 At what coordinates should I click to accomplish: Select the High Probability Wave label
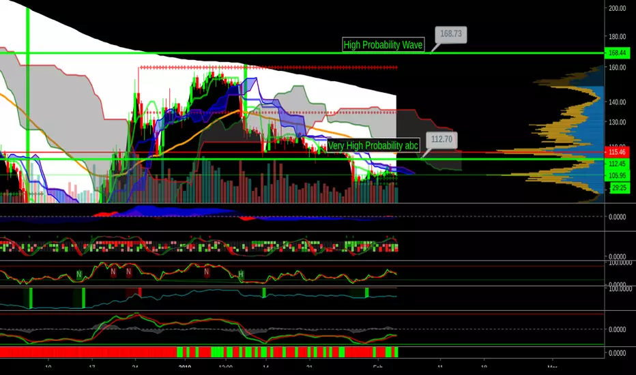point(383,44)
